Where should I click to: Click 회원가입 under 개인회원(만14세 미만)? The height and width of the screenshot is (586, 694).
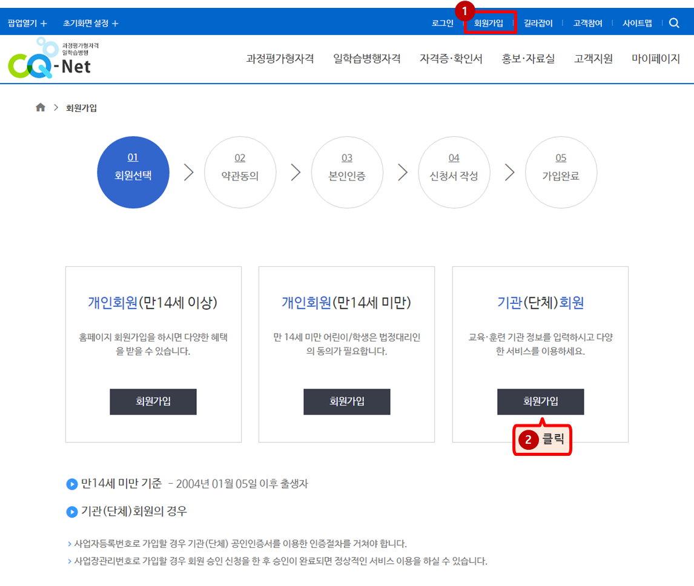346,401
